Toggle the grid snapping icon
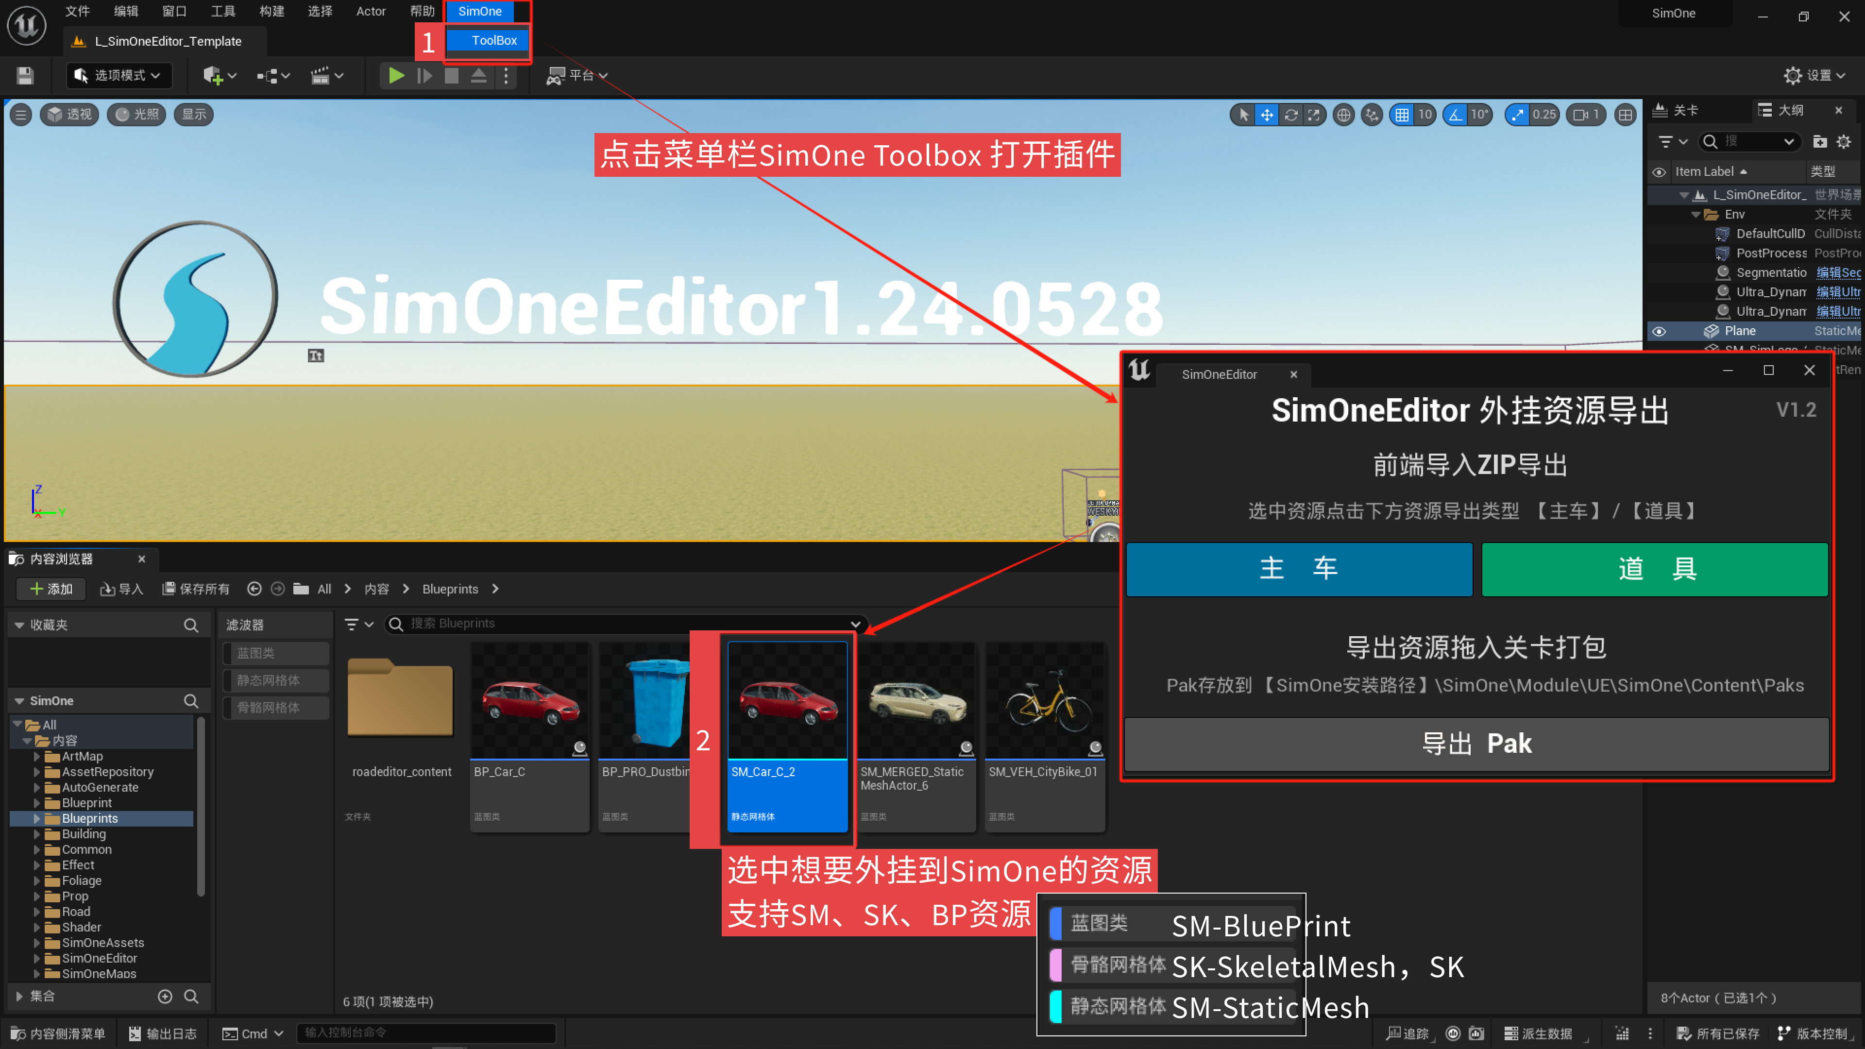1865x1049 pixels. [1402, 115]
